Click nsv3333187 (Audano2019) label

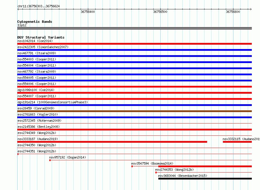pos(38,139)
